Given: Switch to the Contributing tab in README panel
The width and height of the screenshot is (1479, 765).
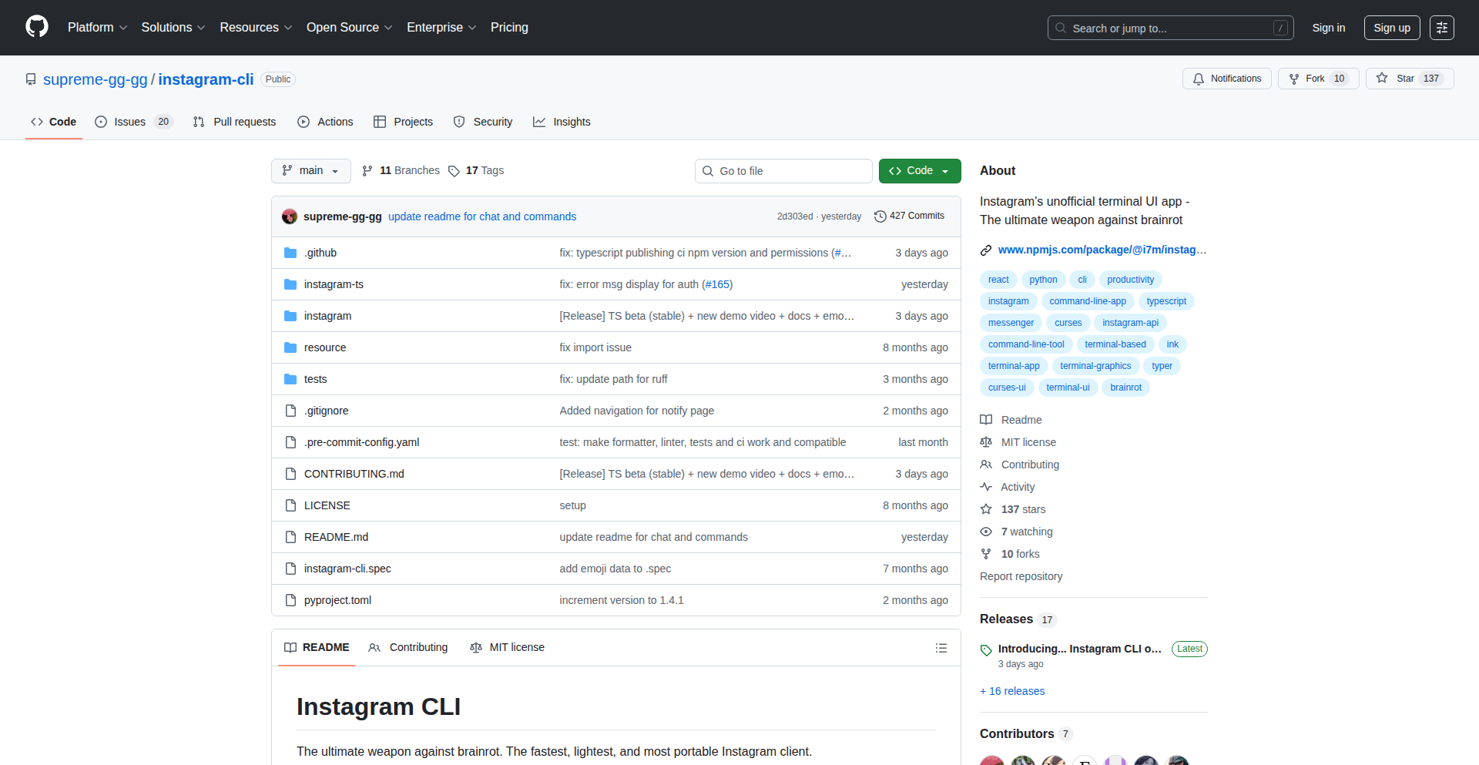Looking at the screenshot, I should [408, 648].
